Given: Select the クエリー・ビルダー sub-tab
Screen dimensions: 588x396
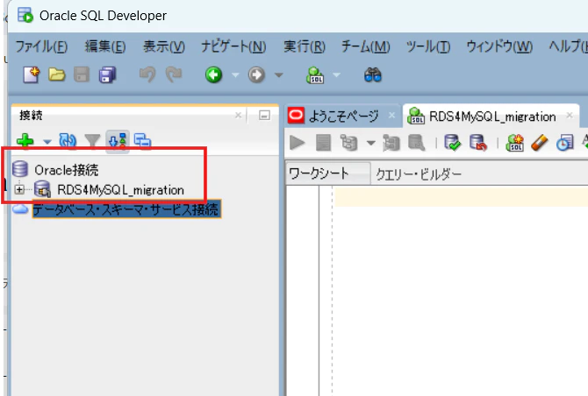Looking at the screenshot, I should coord(418,174).
